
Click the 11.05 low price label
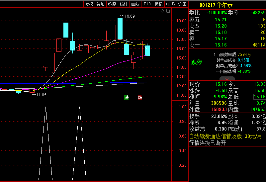41,95
